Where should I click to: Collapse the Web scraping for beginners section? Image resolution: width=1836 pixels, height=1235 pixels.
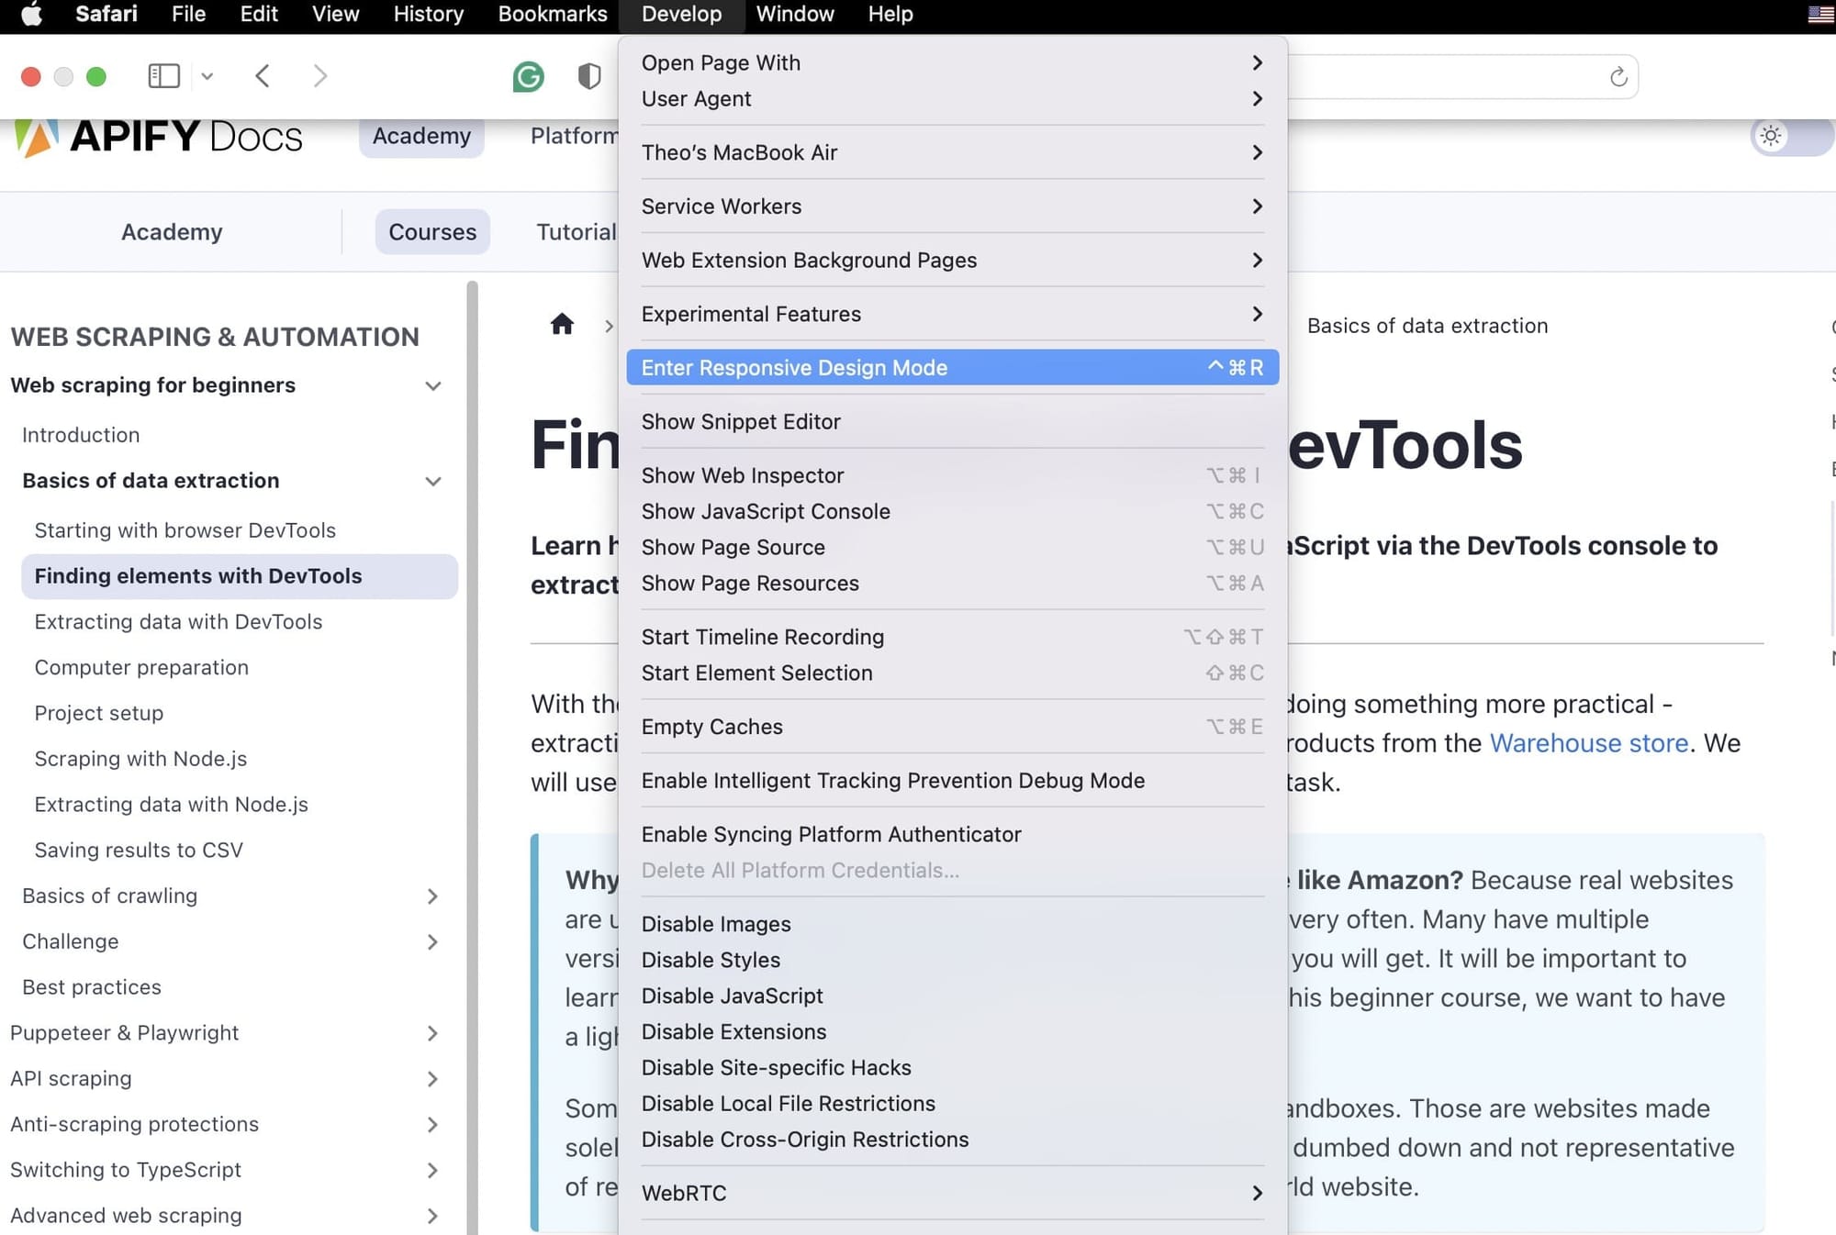432,385
